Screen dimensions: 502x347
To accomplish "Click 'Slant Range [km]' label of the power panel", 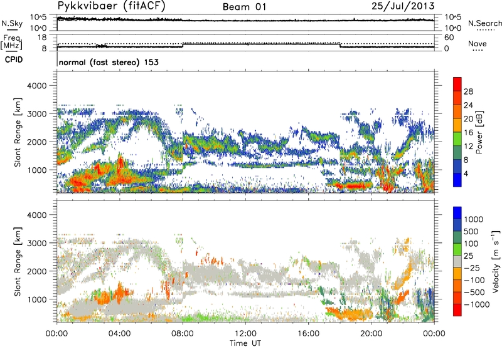I will coord(18,132).
